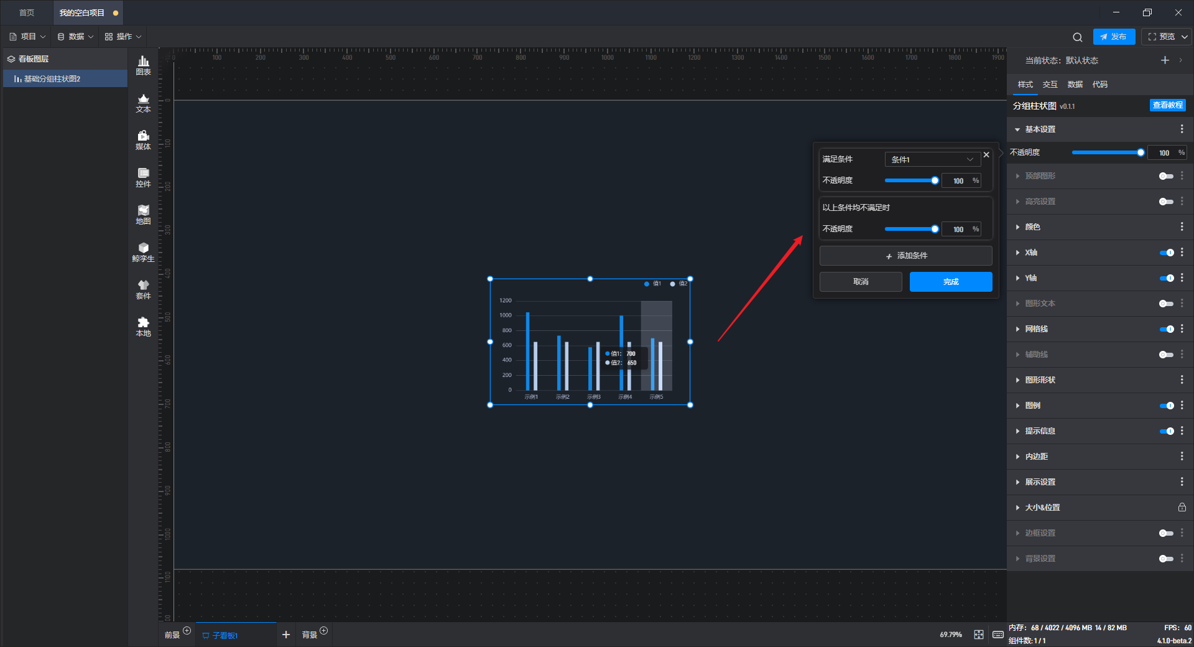
Task: Click the plus circle next to 背景
Action: click(x=323, y=630)
